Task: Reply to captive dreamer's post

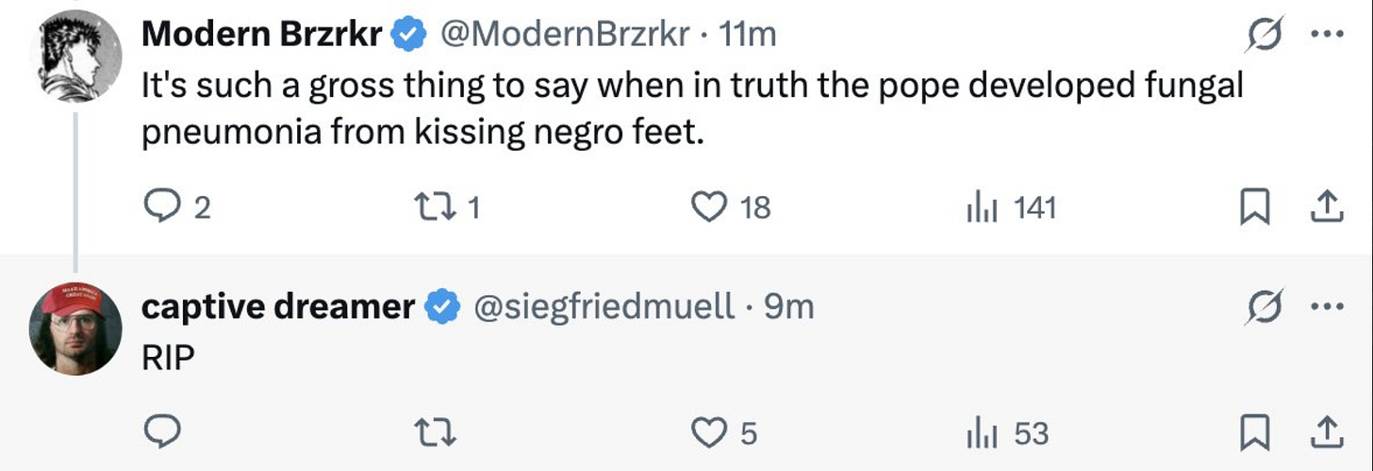Action: [x=161, y=432]
